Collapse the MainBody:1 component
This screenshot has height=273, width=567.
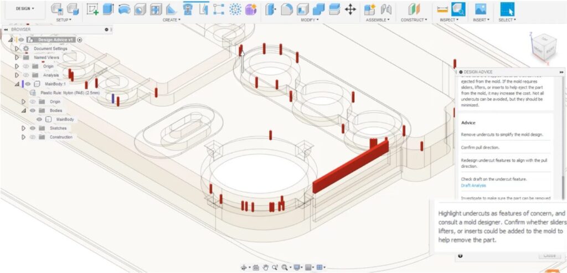[x=17, y=84]
